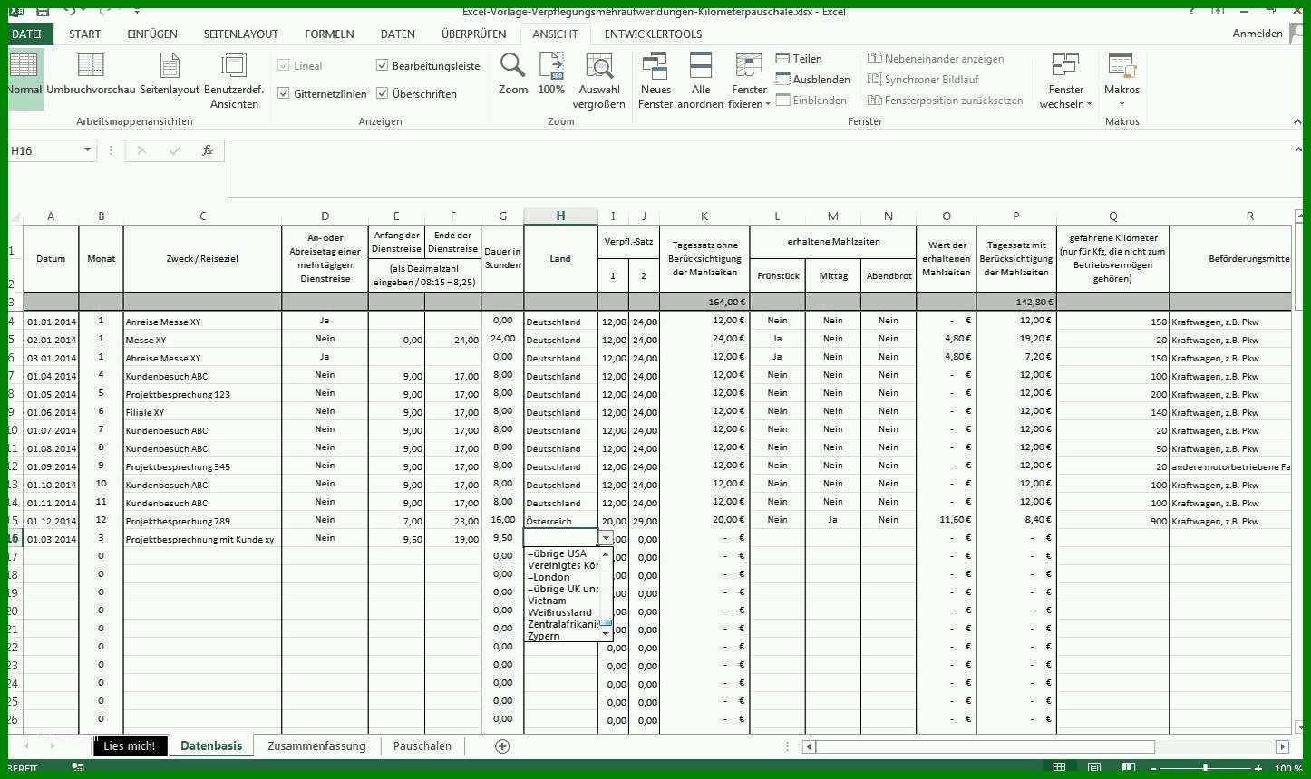
Task: Open the Lies mich! sheet tab
Action: (x=130, y=746)
